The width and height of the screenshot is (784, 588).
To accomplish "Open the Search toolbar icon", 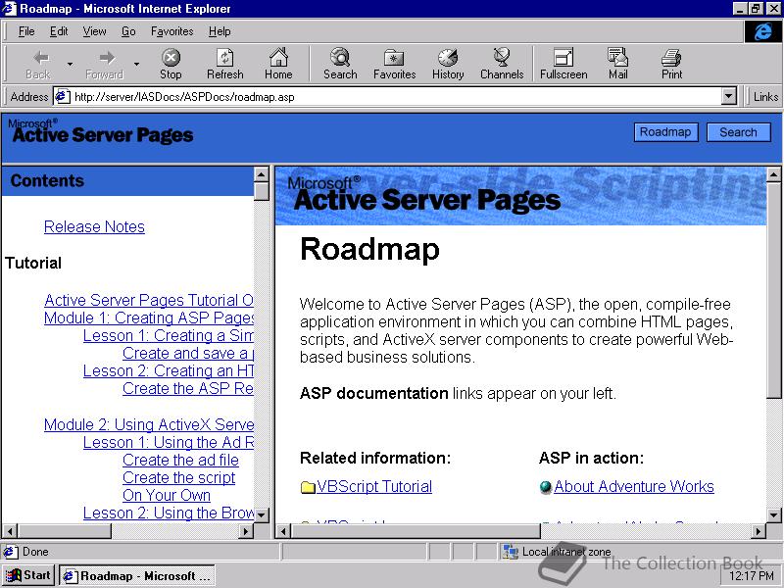I will tap(340, 58).
